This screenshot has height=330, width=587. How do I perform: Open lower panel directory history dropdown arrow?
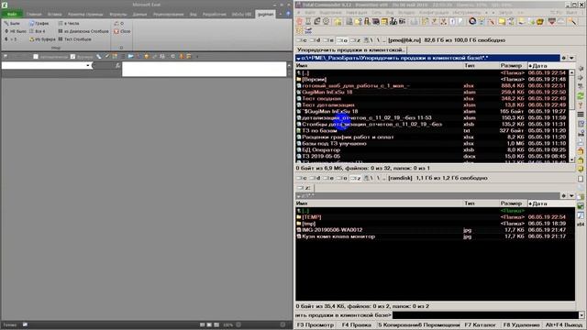coord(571,195)
